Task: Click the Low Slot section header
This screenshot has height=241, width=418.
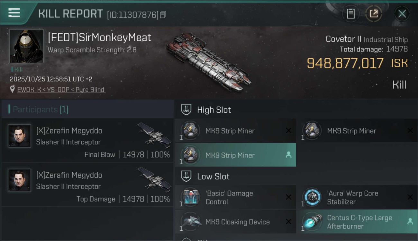Action: (x=213, y=176)
